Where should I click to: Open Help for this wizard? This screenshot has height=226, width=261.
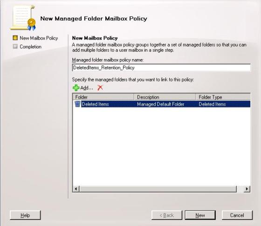tap(25, 215)
